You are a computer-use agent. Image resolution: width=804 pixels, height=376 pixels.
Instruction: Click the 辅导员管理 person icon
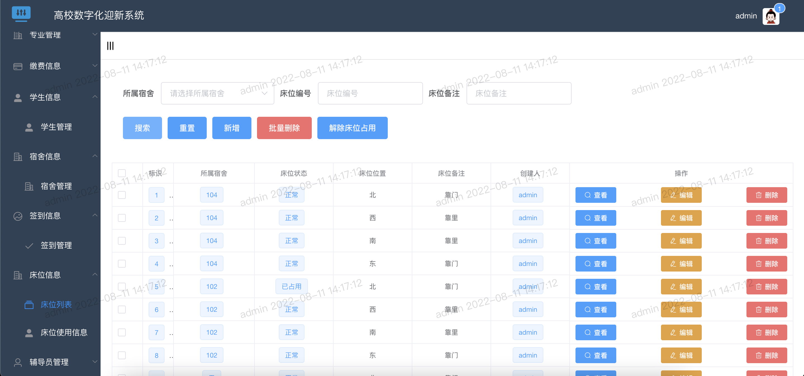(18, 362)
